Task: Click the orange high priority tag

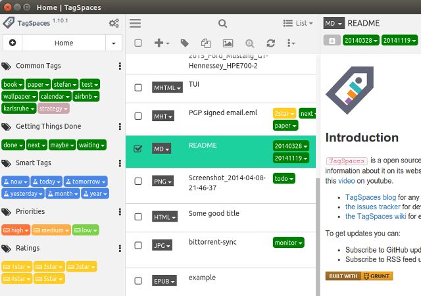Action: (x=16, y=230)
